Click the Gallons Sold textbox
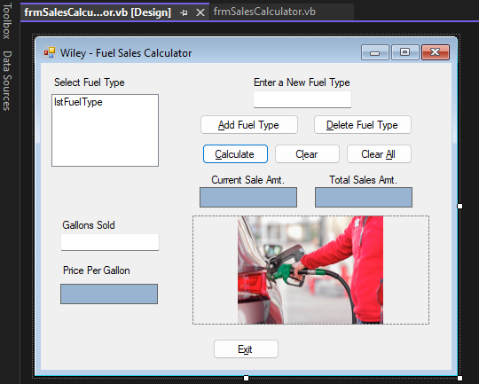 pyautogui.click(x=110, y=242)
